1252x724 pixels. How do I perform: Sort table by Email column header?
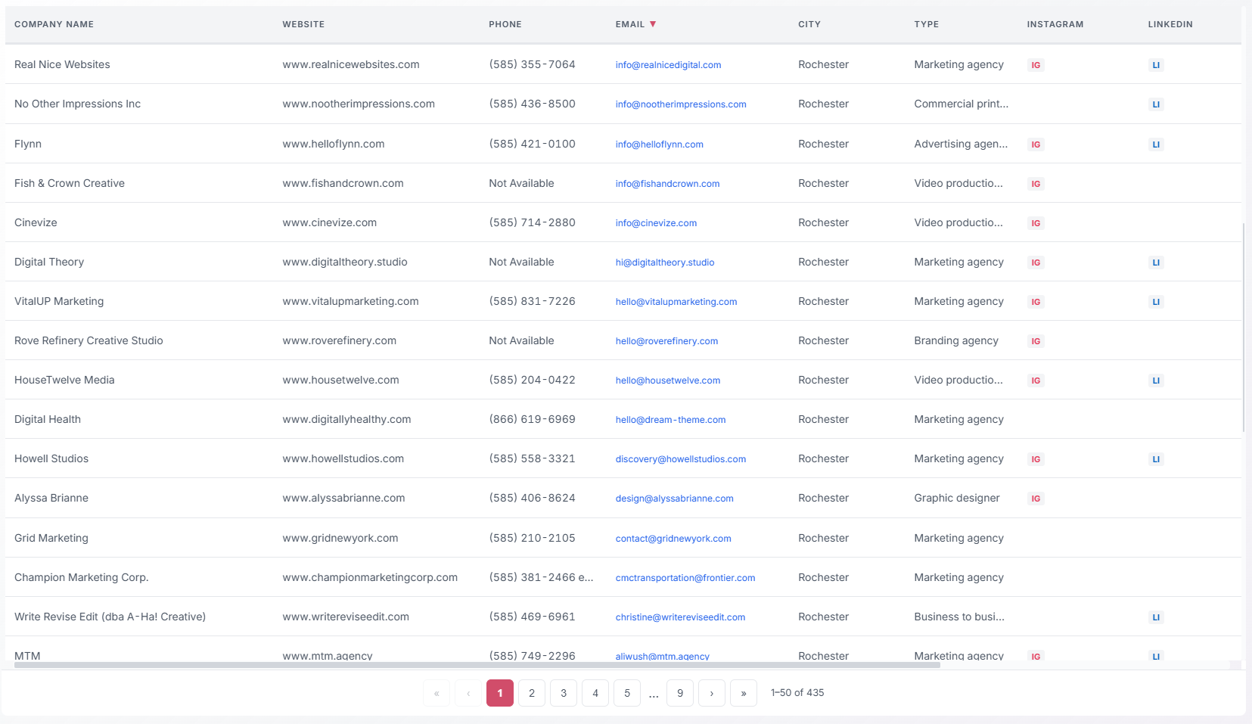coord(635,24)
